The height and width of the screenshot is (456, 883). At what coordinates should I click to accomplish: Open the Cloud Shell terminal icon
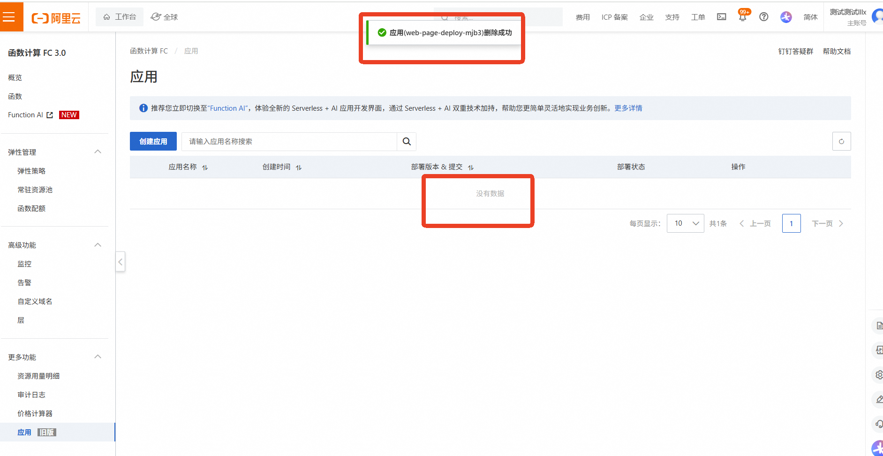click(722, 17)
